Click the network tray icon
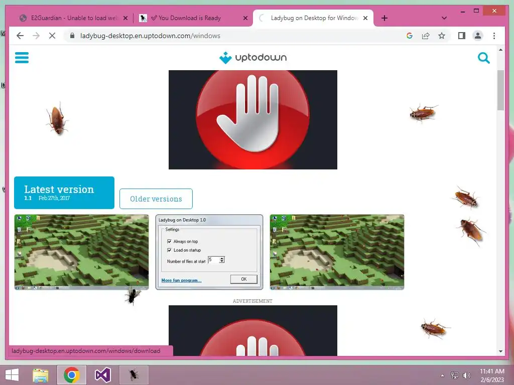This screenshot has width=514, height=385. 455,375
